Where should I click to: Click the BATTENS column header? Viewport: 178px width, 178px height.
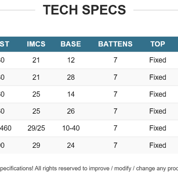[x=115, y=44]
